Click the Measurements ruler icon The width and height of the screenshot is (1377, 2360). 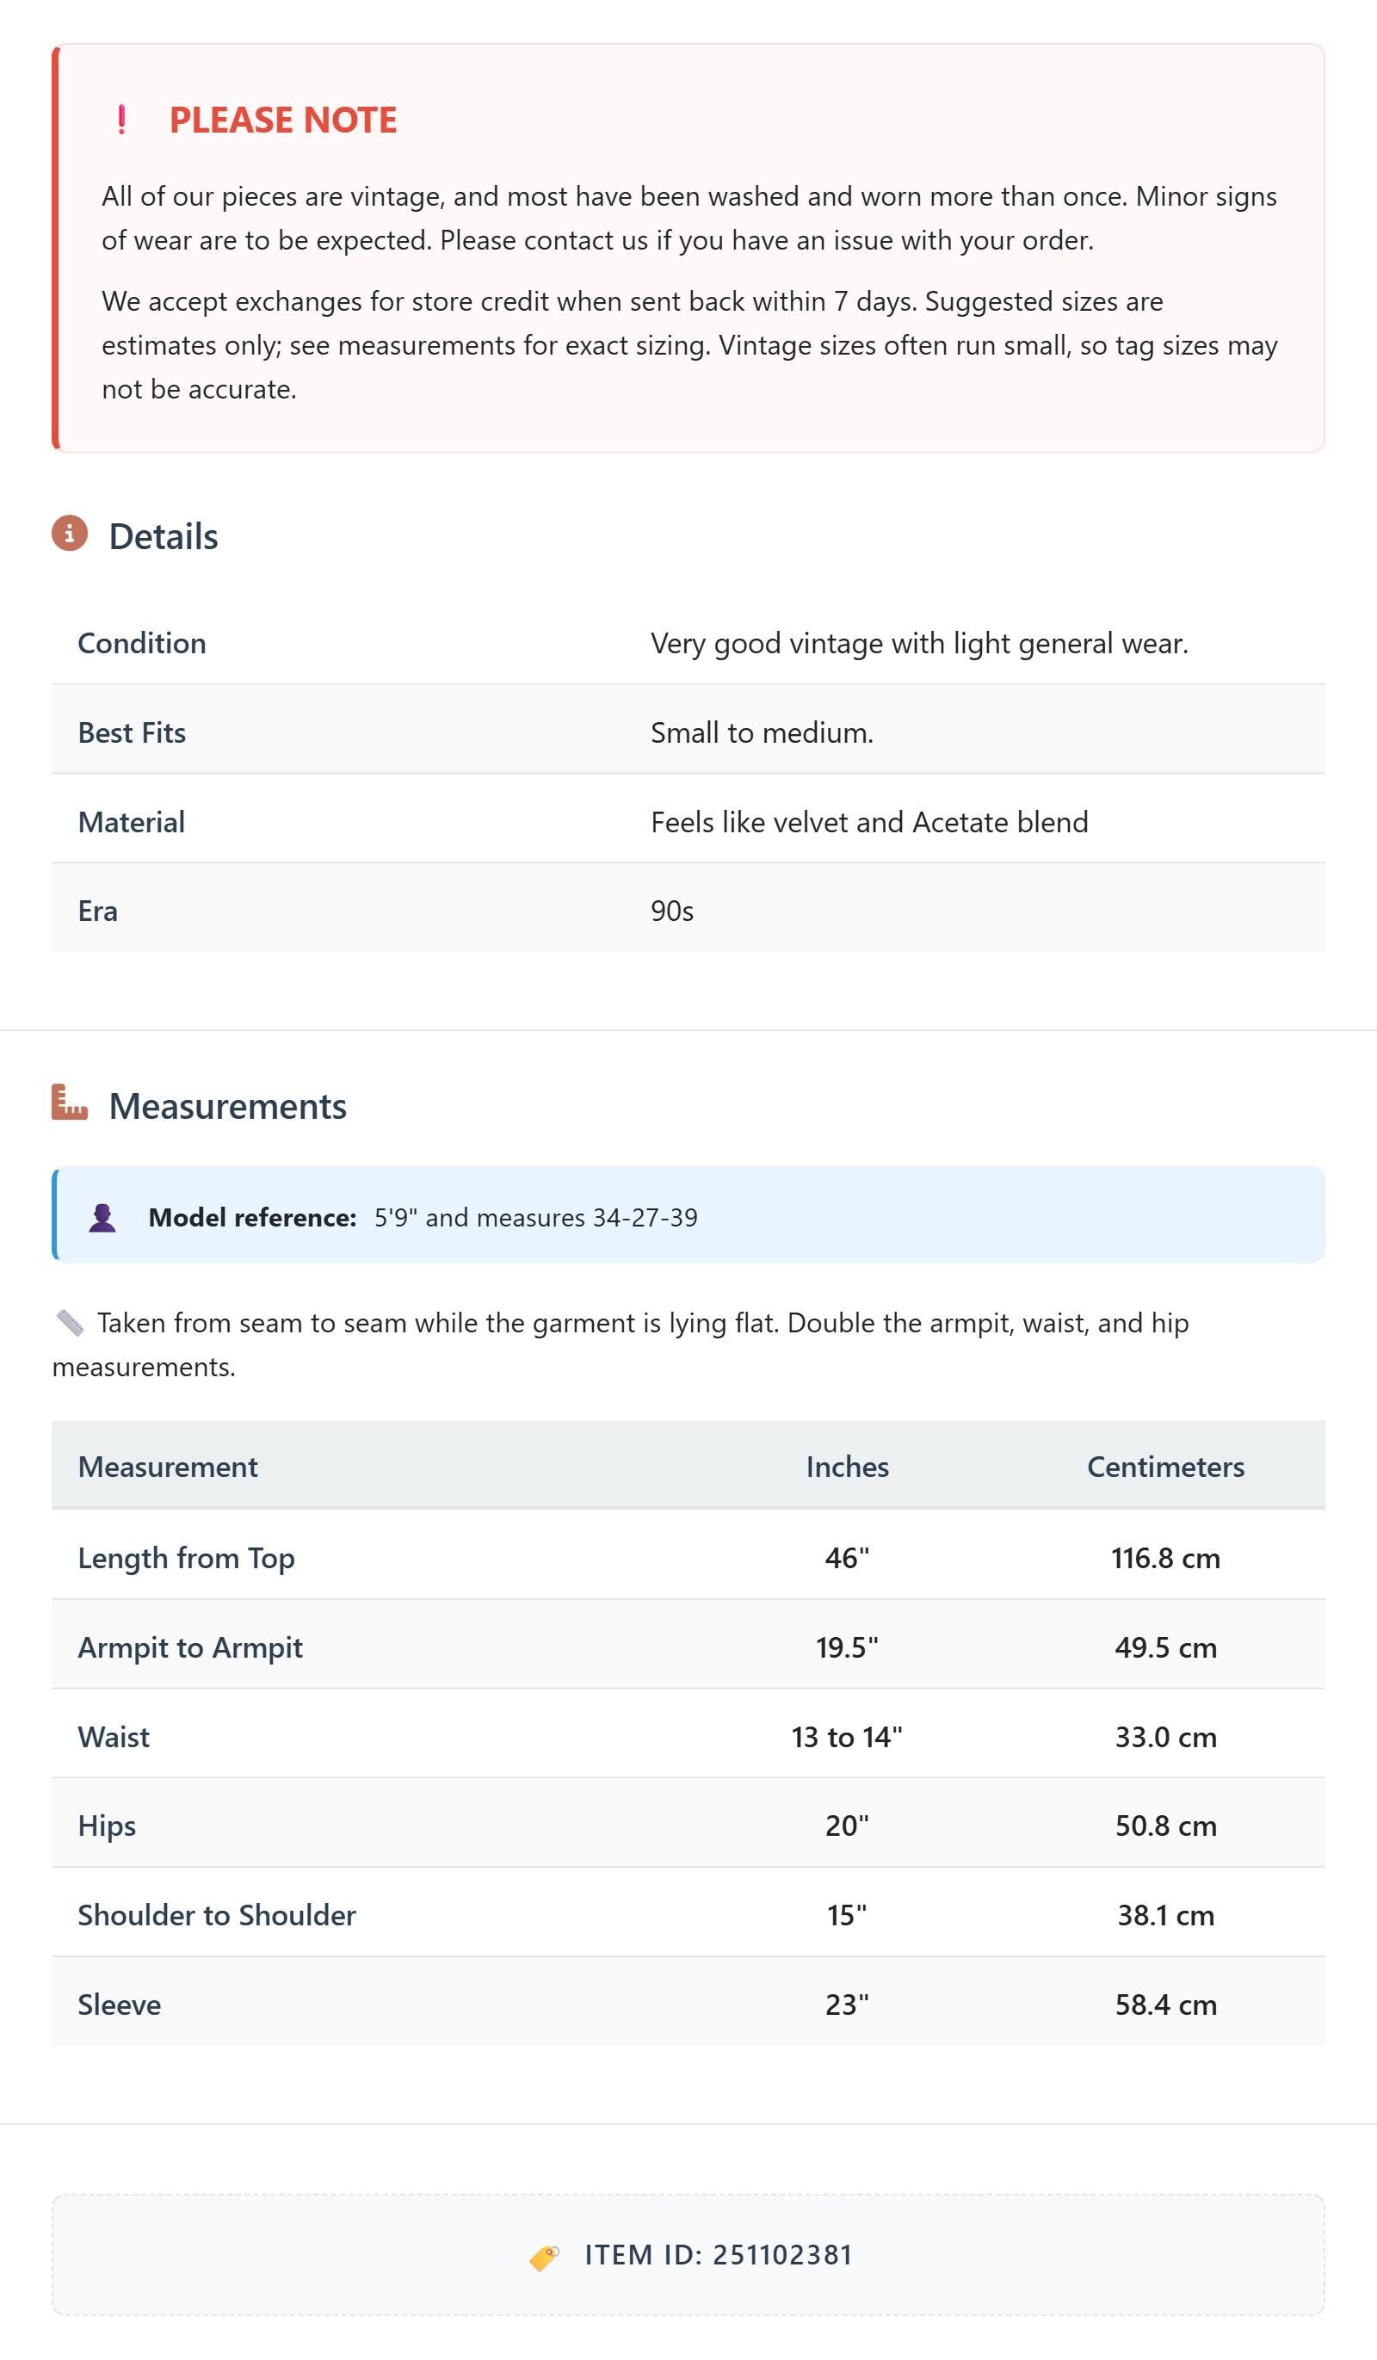[x=70, y=1103]
